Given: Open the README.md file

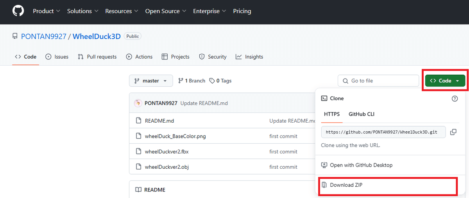Looking at the screenshot, I should 159,121.
